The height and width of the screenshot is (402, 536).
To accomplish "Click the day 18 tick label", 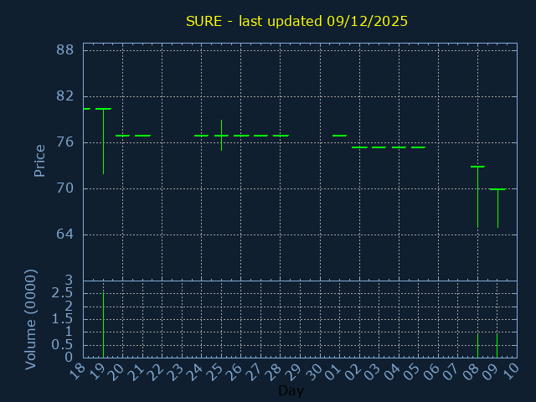I will pos(78,373).
